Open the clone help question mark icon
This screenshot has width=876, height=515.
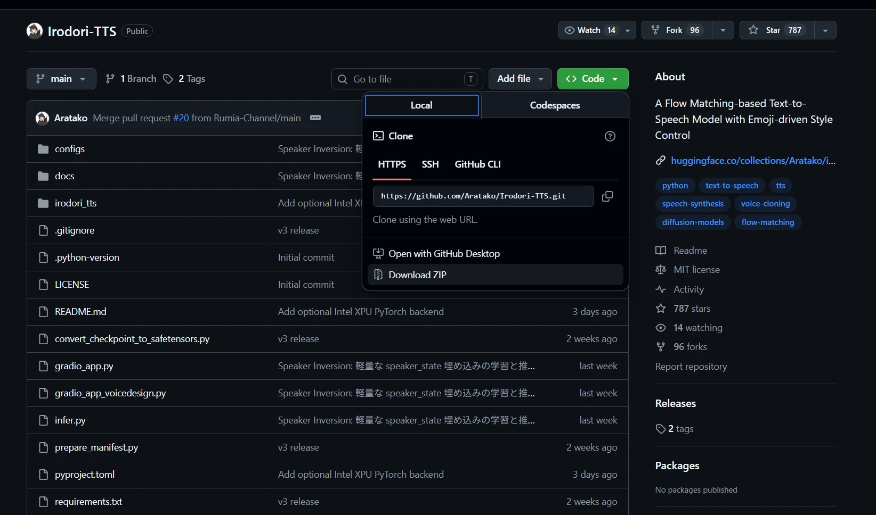pyautogui.click(x=610, y=136)
